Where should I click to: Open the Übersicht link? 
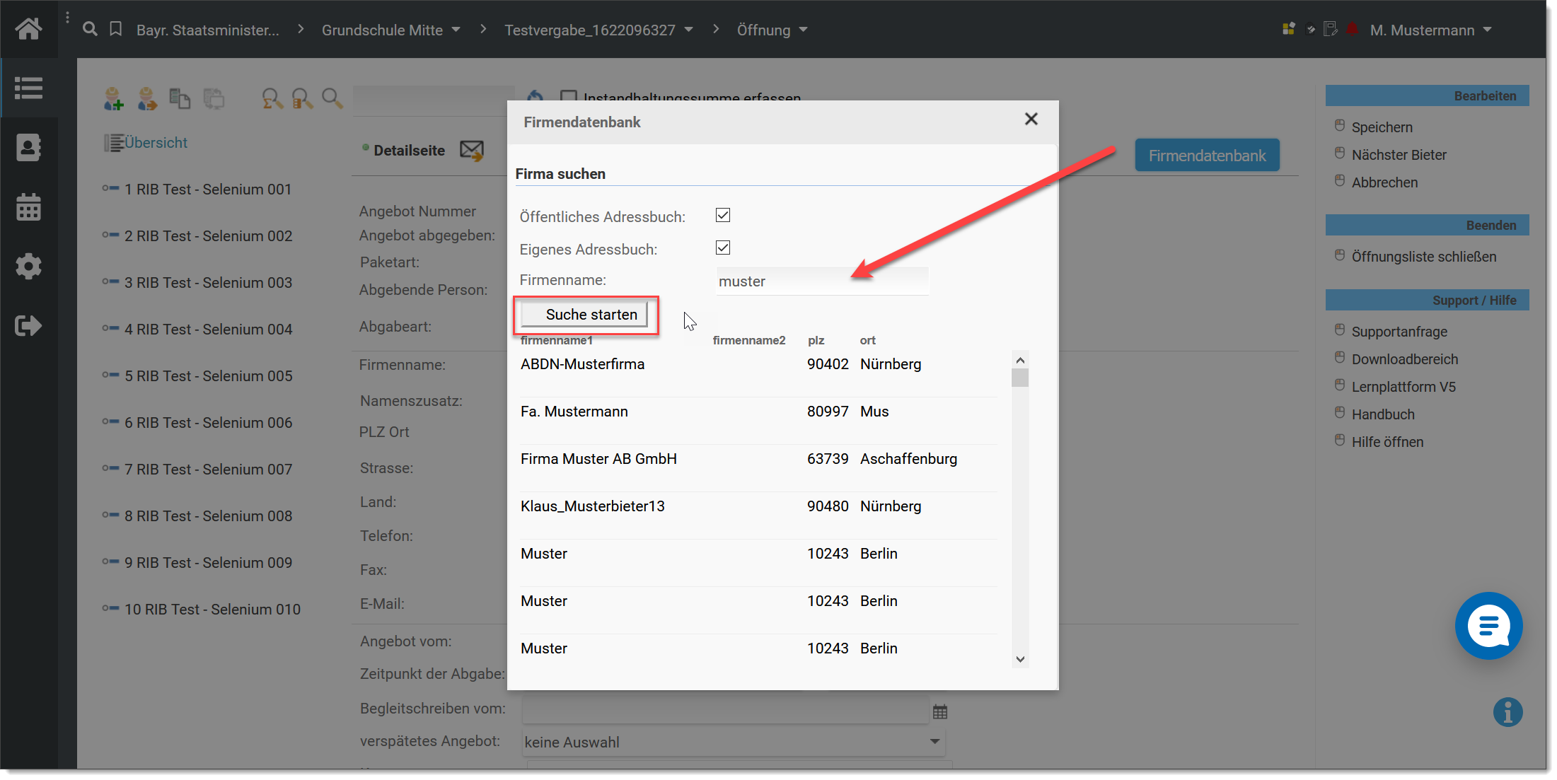156,143
